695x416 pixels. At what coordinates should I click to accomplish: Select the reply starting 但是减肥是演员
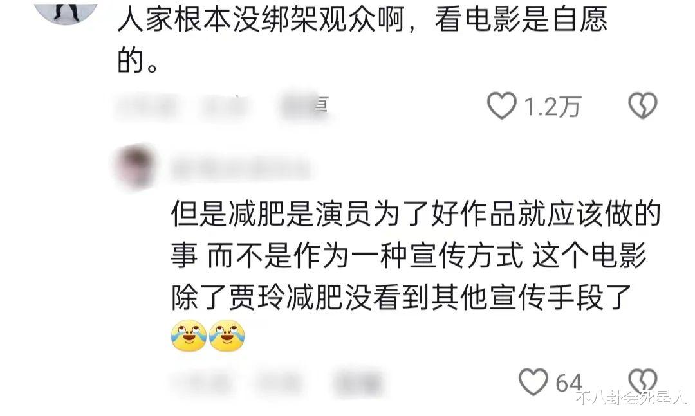(x=415, y=256)
